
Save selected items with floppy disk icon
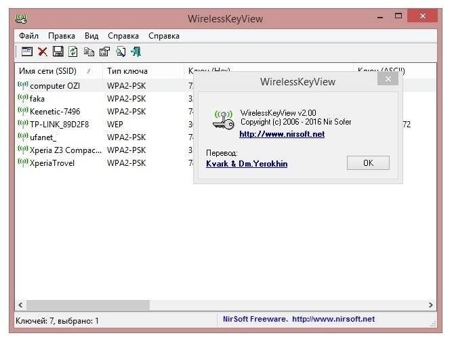(x=58, y=51)
